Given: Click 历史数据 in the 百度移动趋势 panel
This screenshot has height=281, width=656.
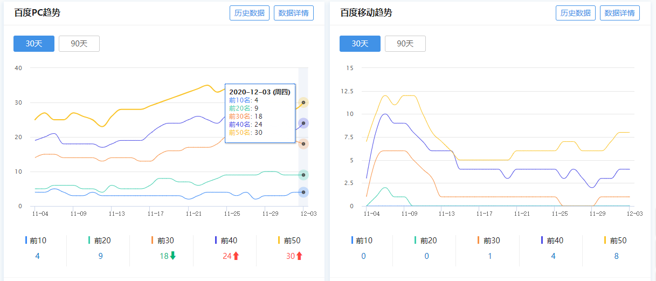Looking at the screenshot, I should [575, 13].
